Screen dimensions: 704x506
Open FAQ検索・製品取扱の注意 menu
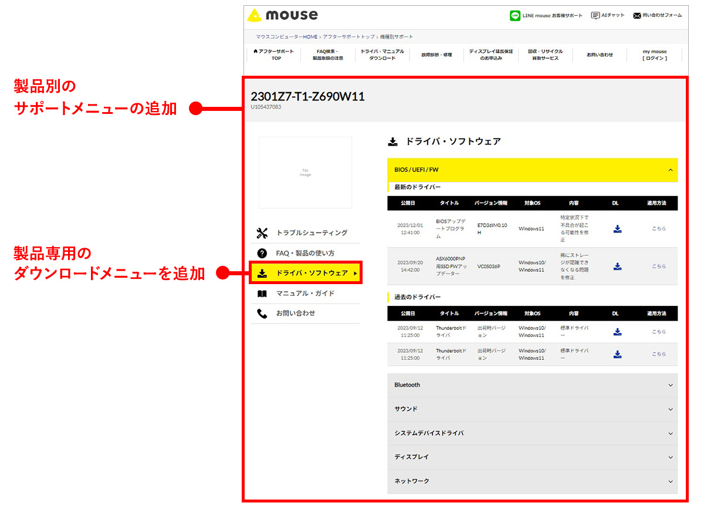(x=328, y=55)
